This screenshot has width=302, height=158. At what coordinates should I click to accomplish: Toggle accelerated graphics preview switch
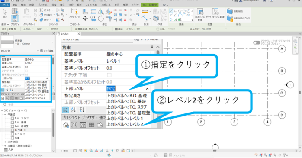256,42
